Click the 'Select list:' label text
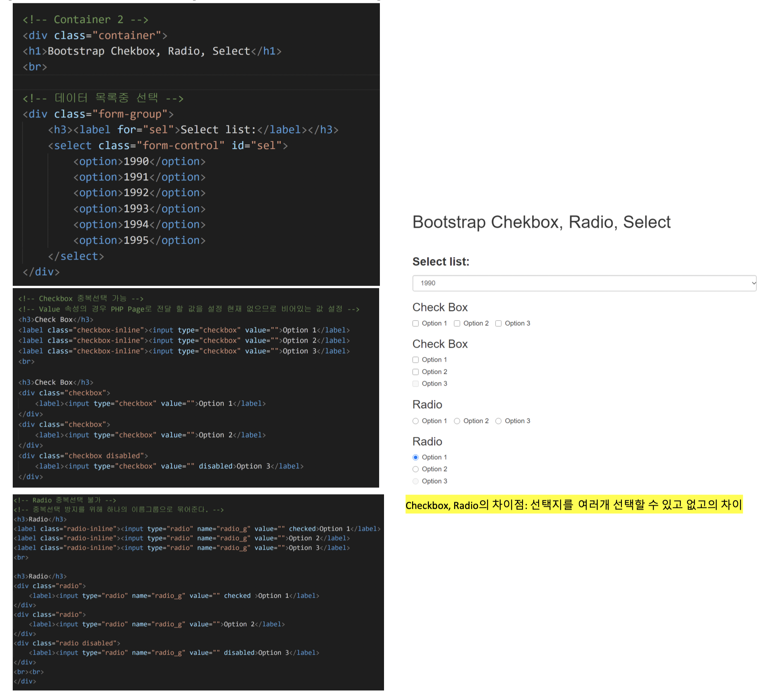The height and width of the screenshot is (696, 774). [x=441, y=262]
